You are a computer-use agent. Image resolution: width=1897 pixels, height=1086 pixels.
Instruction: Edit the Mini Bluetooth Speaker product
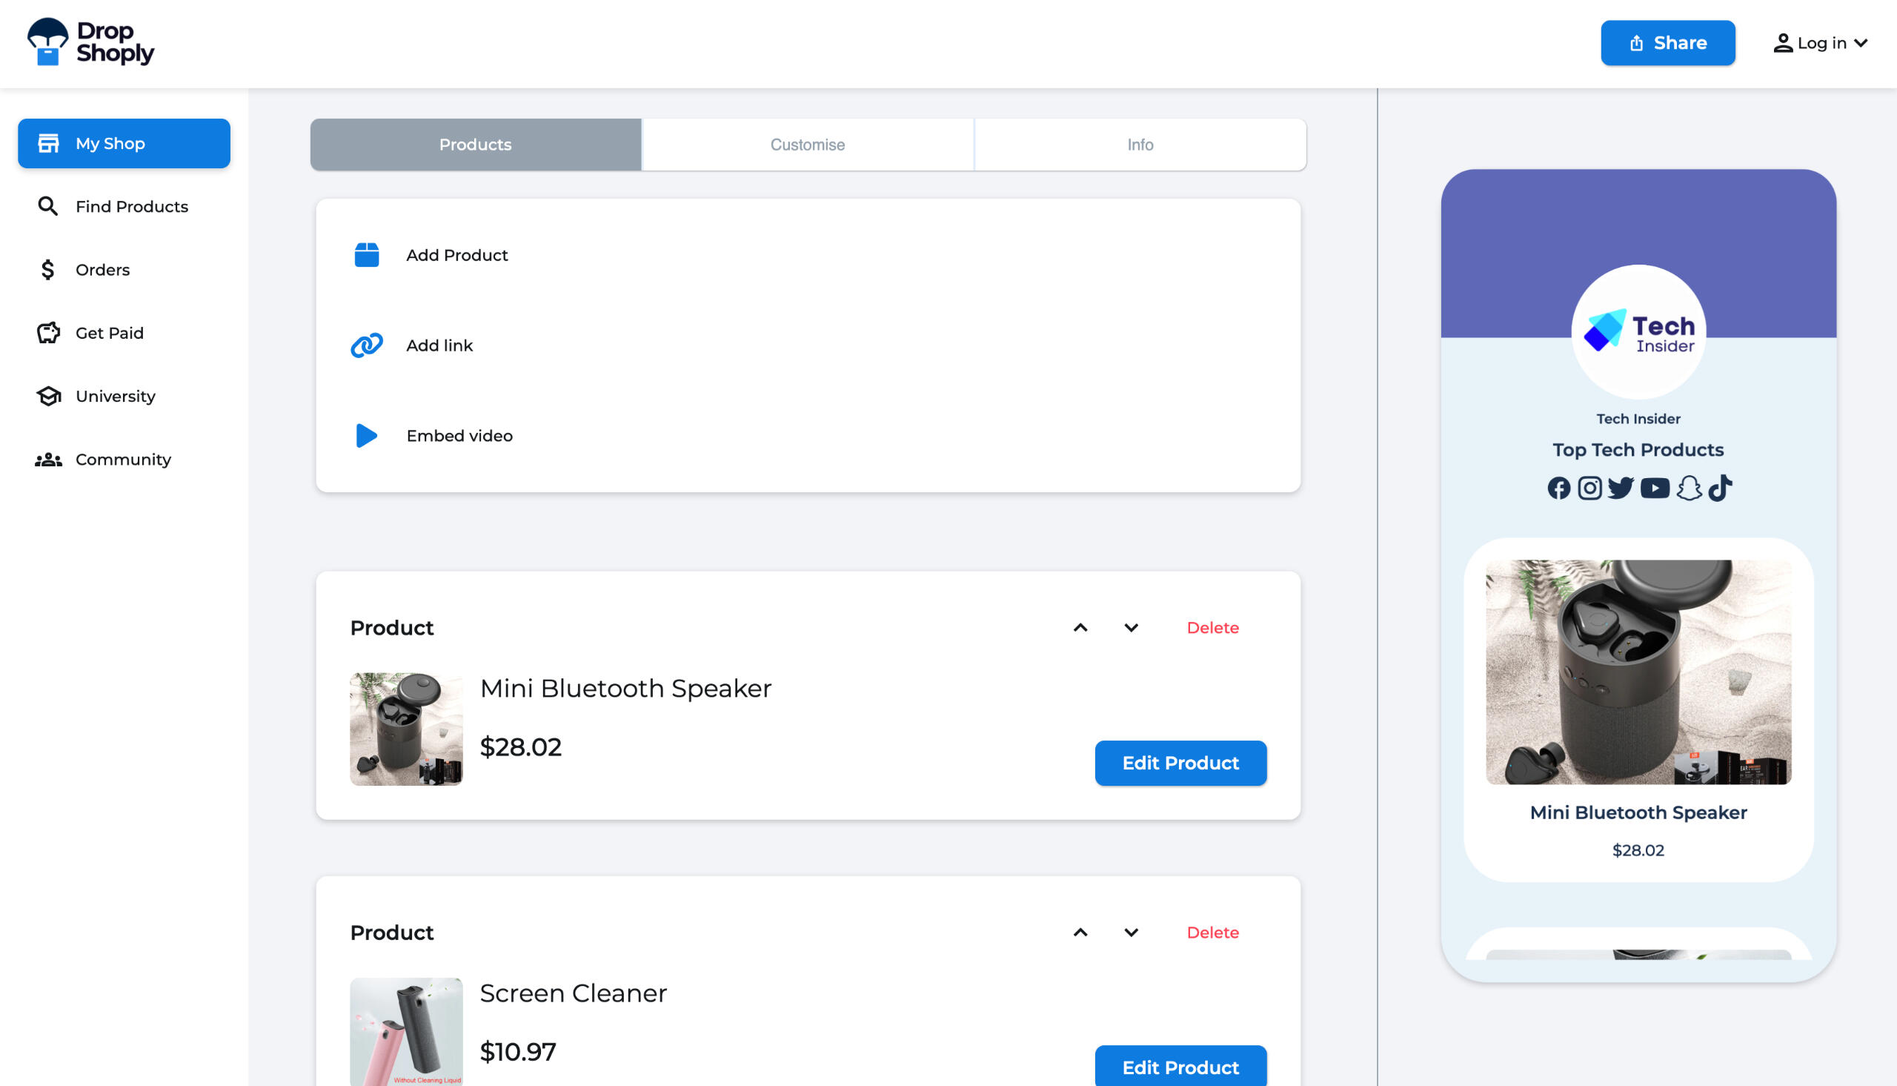tap(1180, 763)
